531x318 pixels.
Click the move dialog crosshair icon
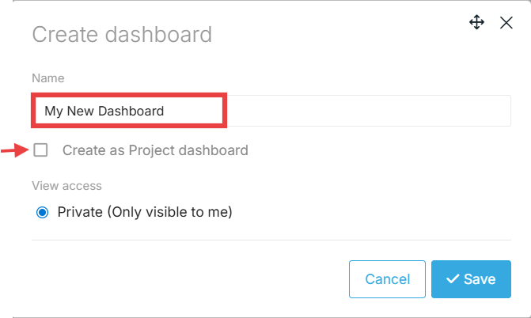click(x=476, y=22)
